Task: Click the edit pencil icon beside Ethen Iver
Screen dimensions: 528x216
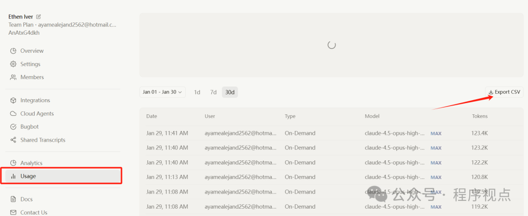Action: pos(39,17)
